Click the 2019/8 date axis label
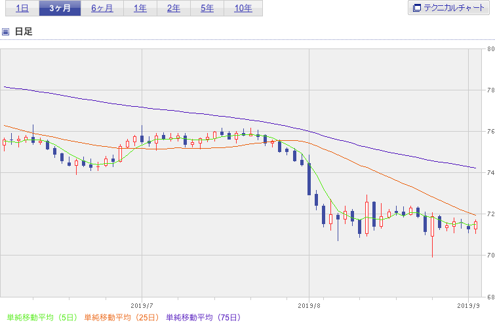The width and height of the screenshot is (495, 323). [x=309, y=306]
